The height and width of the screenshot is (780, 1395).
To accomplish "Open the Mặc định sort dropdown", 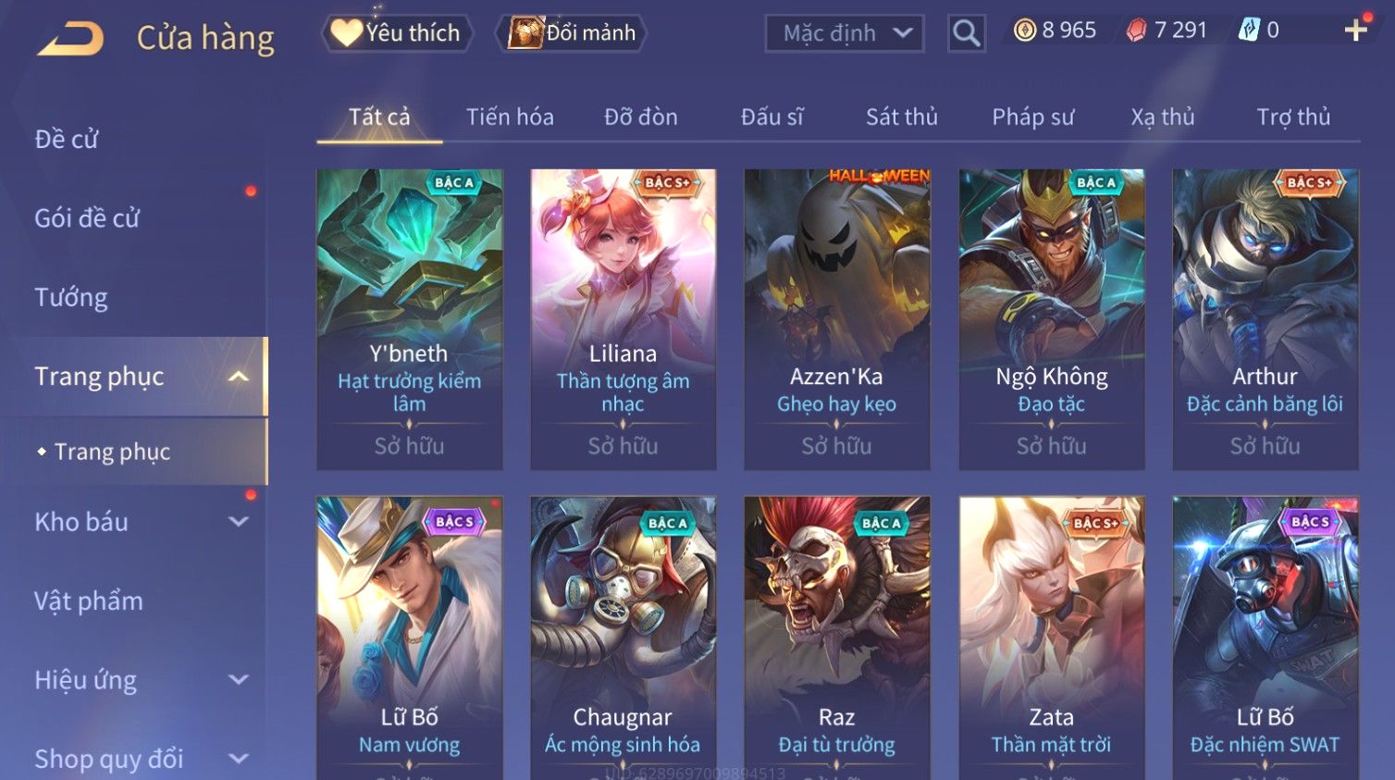I will pos(844,33).
